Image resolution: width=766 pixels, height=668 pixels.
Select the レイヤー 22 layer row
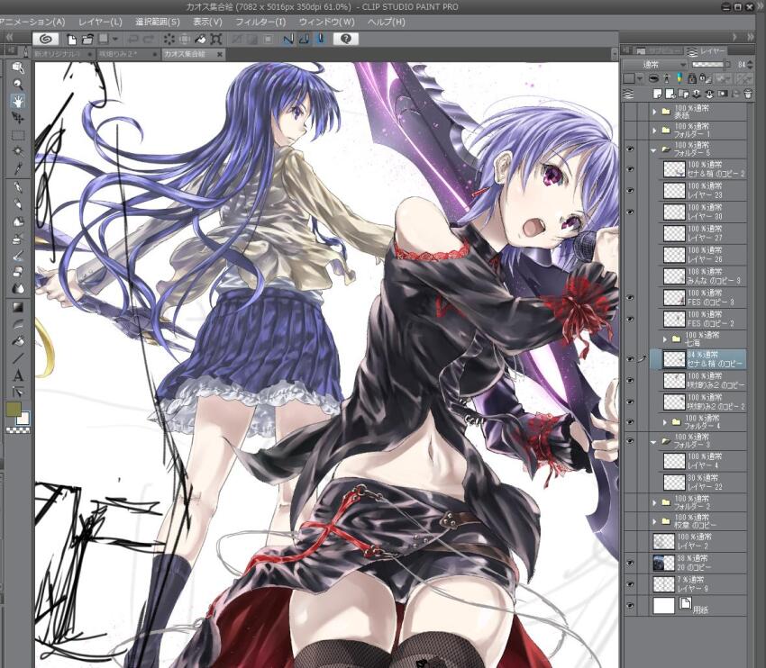point(703,482)
